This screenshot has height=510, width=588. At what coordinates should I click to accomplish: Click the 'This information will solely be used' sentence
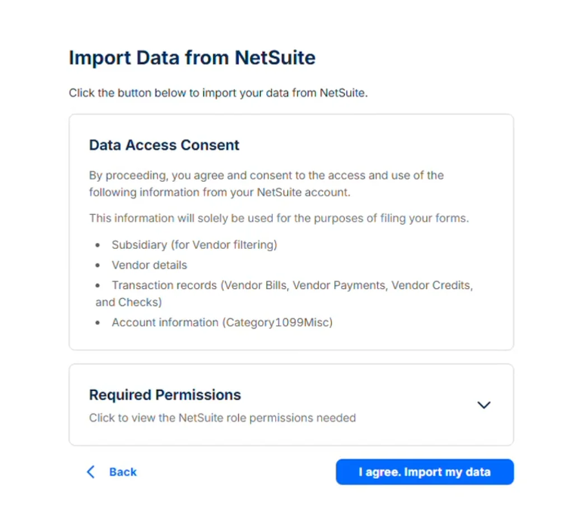pos(279,218)
